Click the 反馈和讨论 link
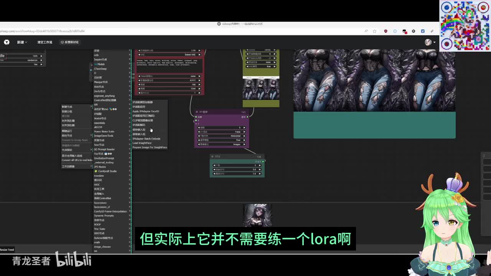The image size is (491, 276). pyautogui.click(x=69, y=42)
